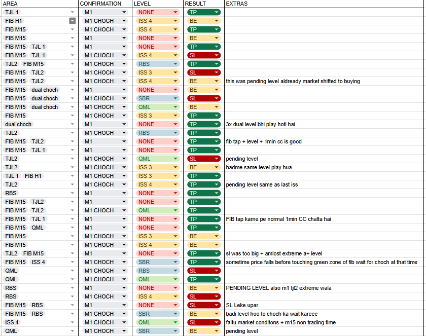Screen dimensions: 426x336
Task: Click the note 'SL Leke upar'
Action: (x=242, y=305)
